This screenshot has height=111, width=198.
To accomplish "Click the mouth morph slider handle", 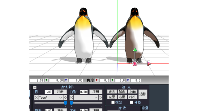I will coord(71,103).
